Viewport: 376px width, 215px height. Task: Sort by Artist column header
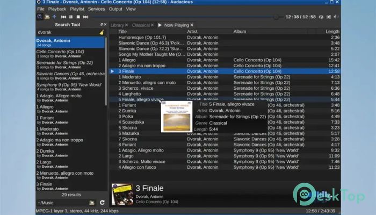click(x=192, y=31)
